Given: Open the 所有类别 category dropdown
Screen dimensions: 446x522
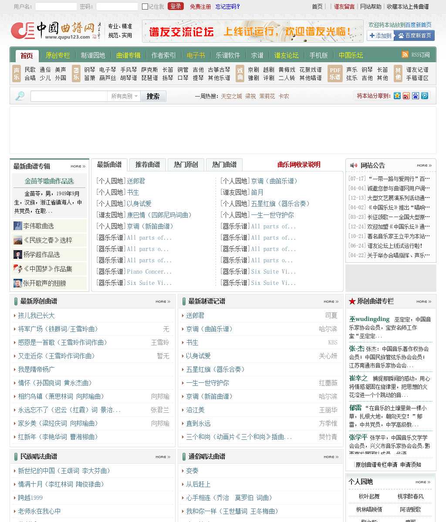Looking at the screenshot, I should tap(124, 96).
